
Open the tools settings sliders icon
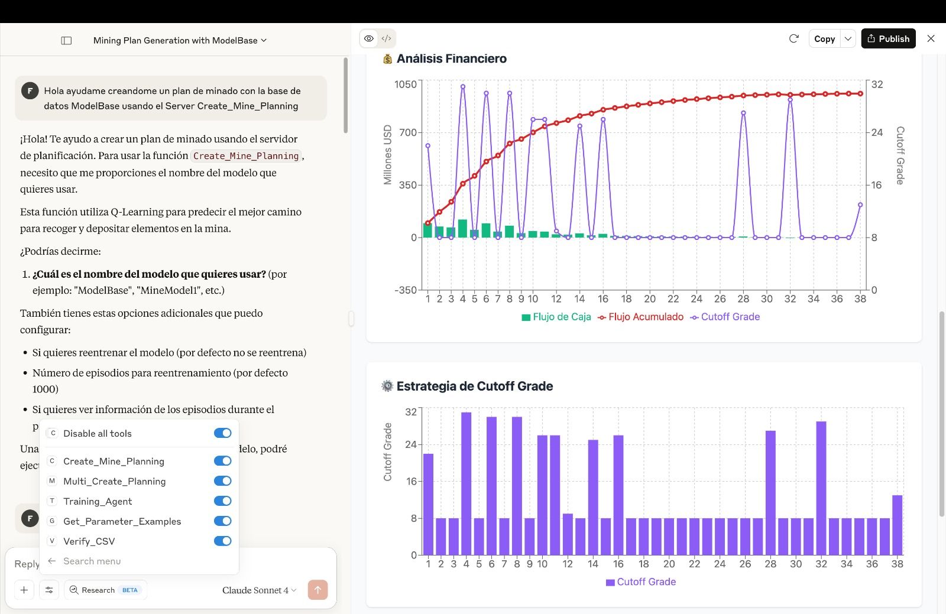[x=49, y=590]
